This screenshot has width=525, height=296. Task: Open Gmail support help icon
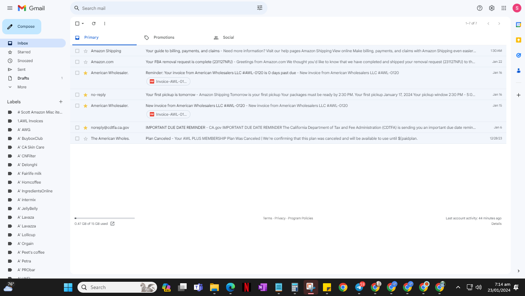point(480,8)
